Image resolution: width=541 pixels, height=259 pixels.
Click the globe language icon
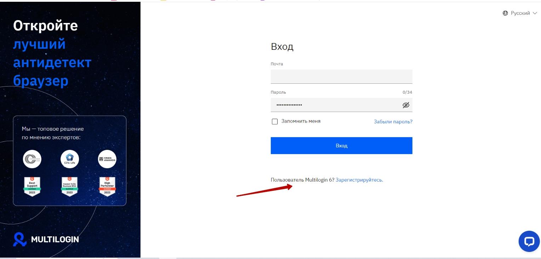[505, 13]
